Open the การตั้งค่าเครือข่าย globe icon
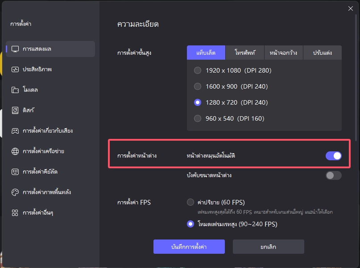The image size is (360, 268). (15, 151)
